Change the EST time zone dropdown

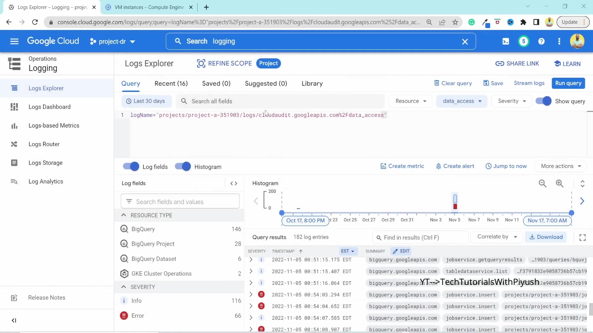coord(348,251)
